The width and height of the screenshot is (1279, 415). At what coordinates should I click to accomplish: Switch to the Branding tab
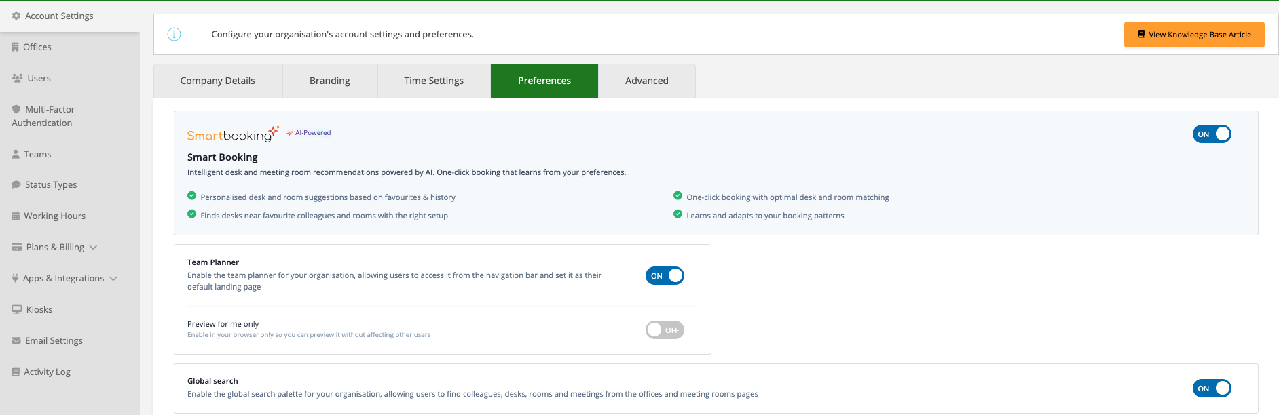click(x=330, y=81)
